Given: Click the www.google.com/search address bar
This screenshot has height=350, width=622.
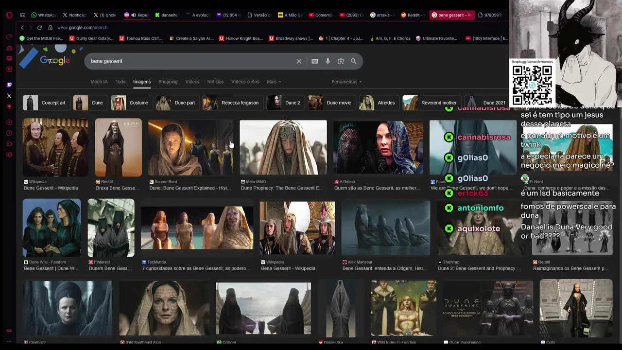Looking at the screenshot, I should (x=82, y=28).
